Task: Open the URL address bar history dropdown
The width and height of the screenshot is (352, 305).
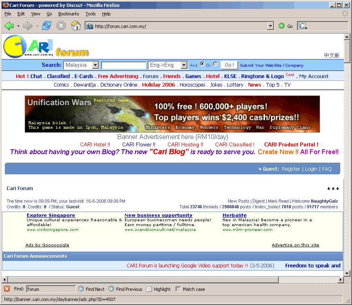Action: pos(271,26)
